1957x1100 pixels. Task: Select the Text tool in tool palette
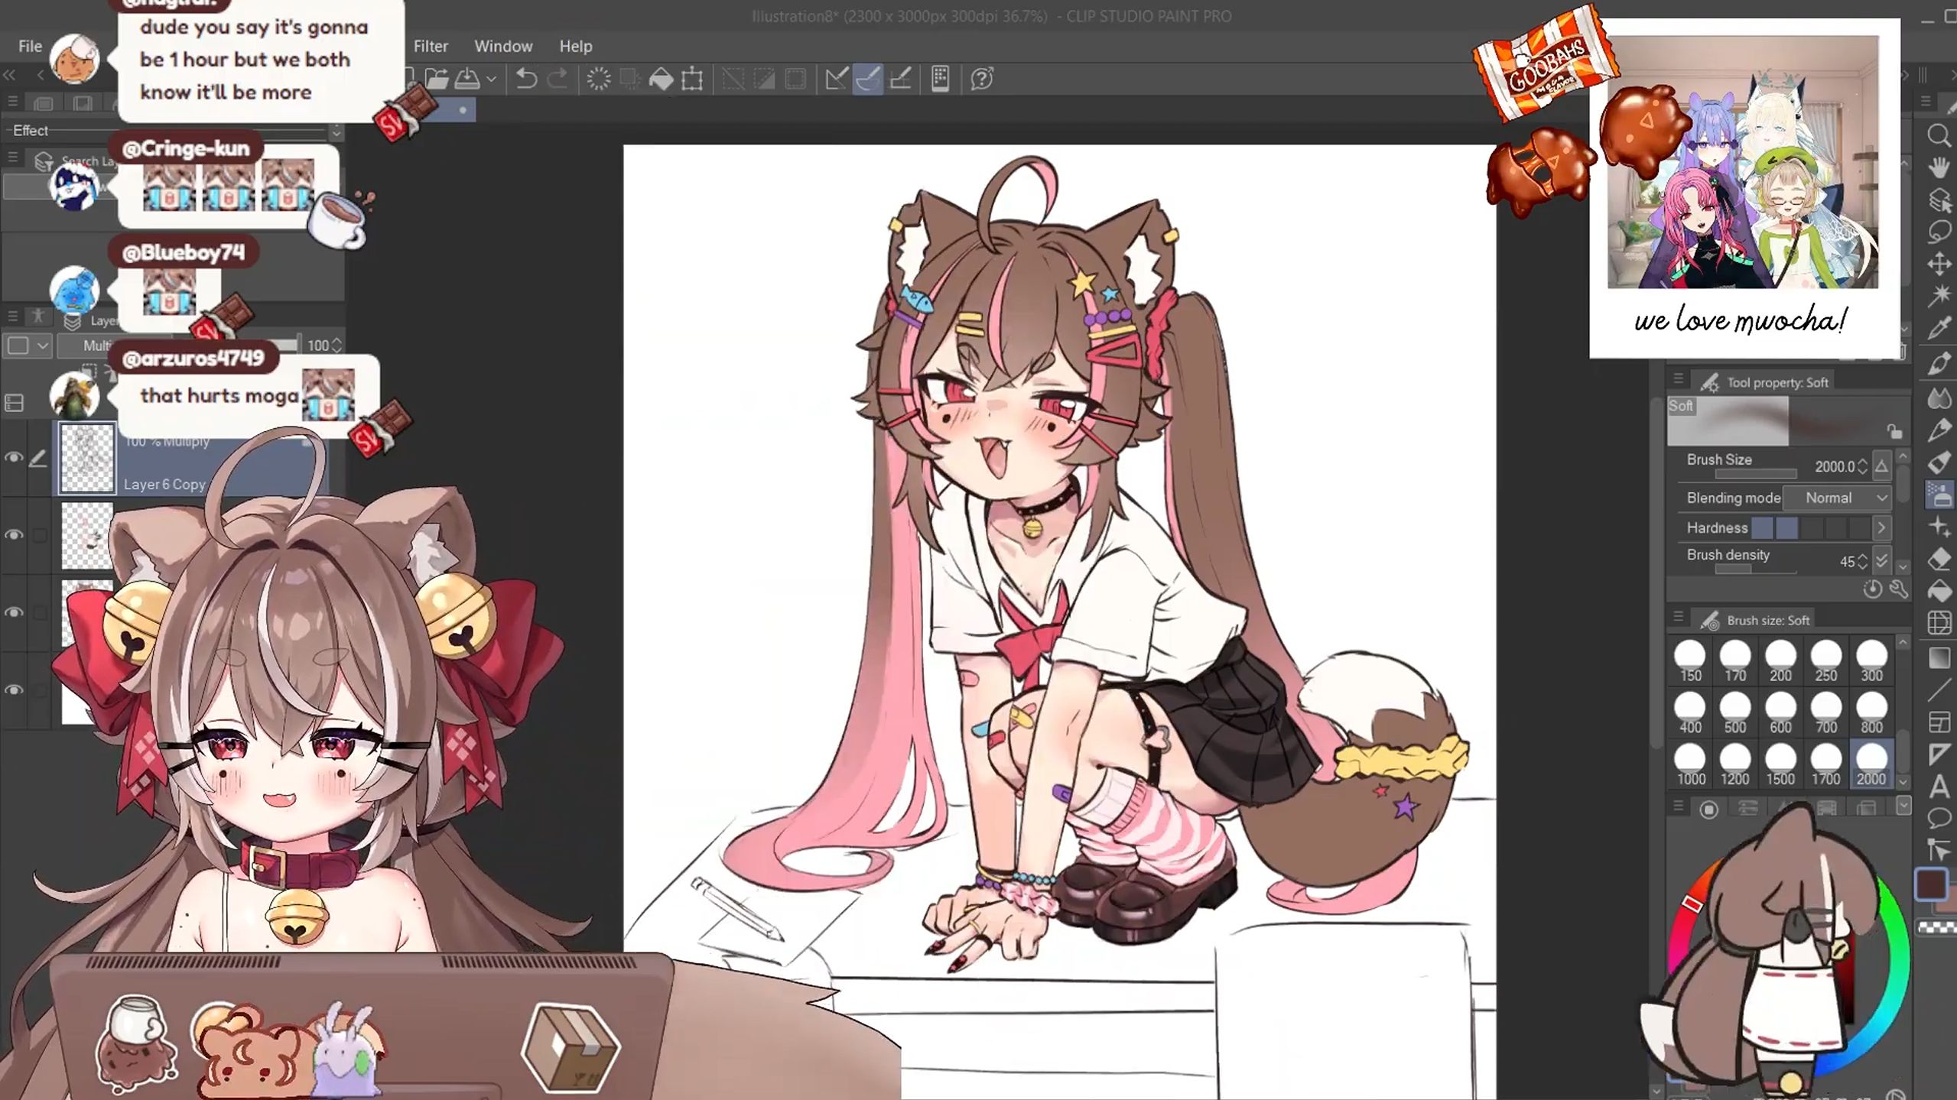[x=1939, y=786]
